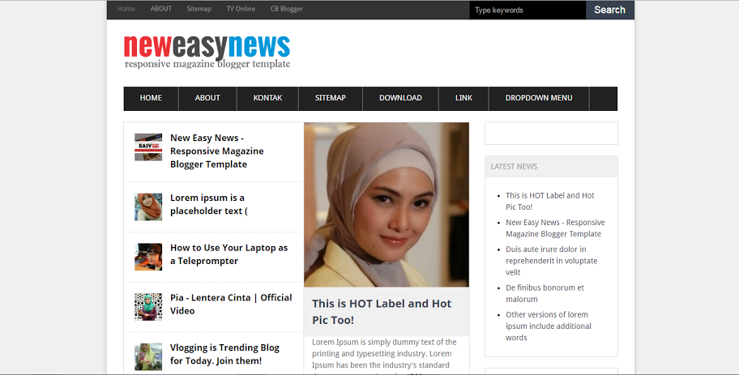Open Lorem ipsum placeholder post thumbnail
This screenshot has height=375, width=739.
pos(148,207)
